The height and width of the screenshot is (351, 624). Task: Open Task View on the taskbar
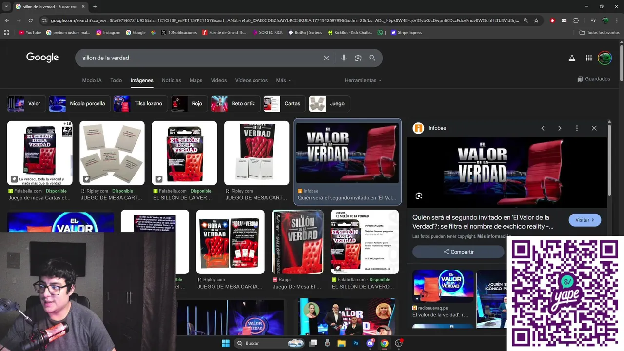tap(313, 343)
